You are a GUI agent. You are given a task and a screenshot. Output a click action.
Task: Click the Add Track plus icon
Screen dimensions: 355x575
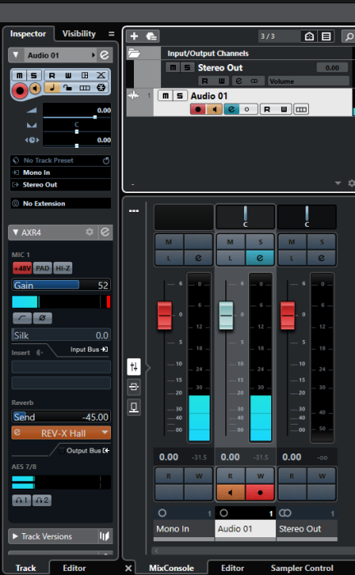(x=134, y=36)
